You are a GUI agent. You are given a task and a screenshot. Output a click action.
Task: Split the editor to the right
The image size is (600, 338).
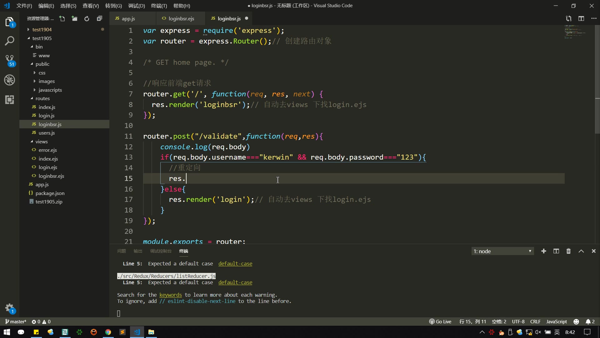pos(581,19)
